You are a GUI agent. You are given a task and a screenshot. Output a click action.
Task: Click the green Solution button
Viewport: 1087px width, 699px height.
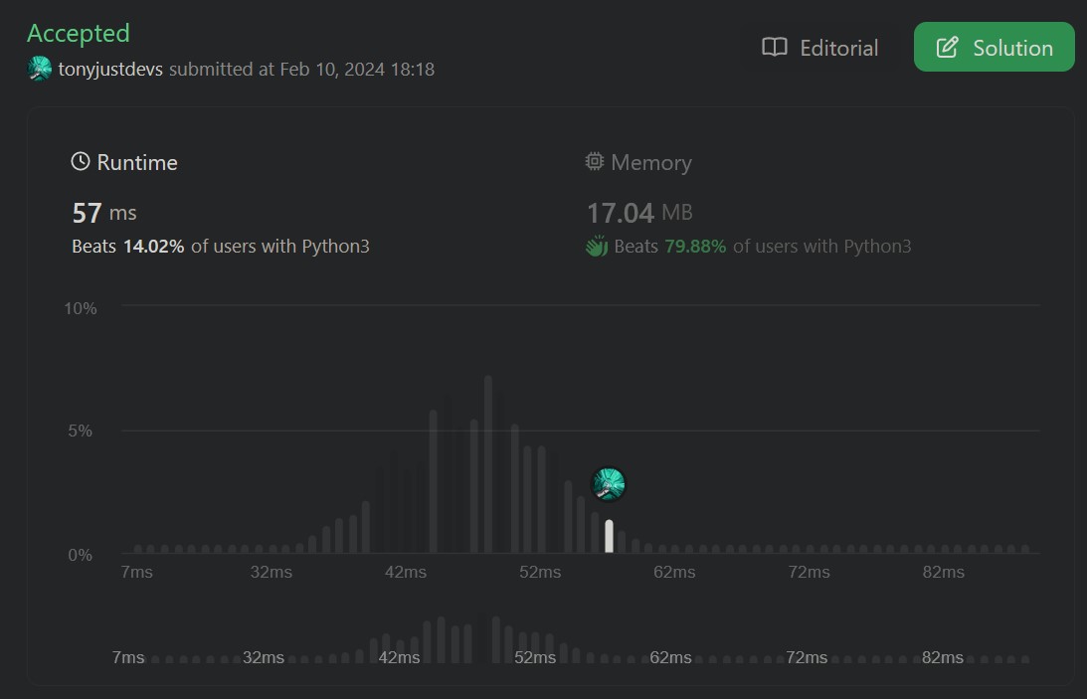click(x=995, y=47)
